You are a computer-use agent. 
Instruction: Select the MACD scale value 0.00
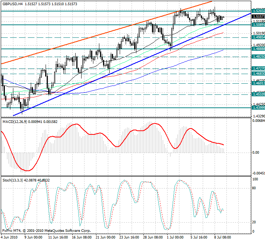[255, 153]
